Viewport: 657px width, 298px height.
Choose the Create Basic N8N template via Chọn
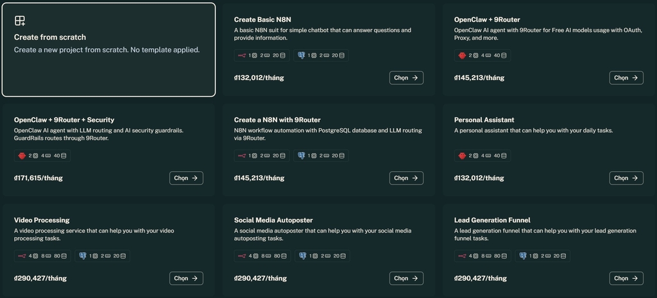406,78
